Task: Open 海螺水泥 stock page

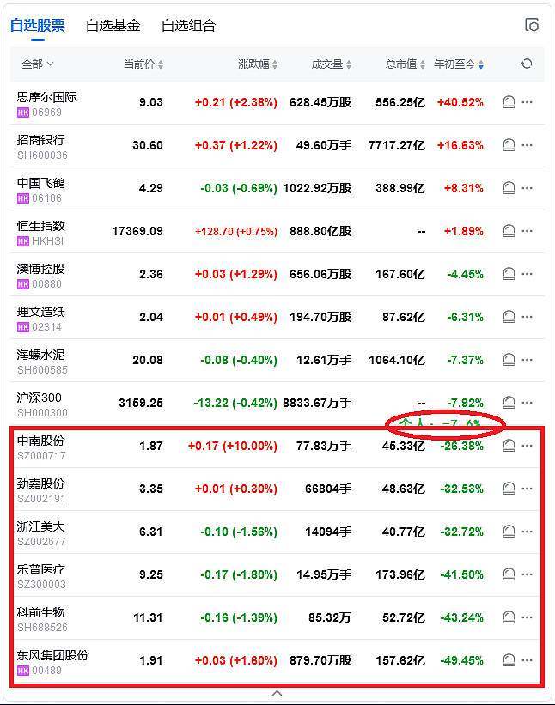Action: point(41,355)
